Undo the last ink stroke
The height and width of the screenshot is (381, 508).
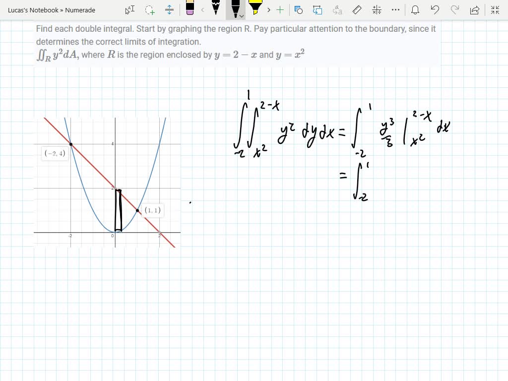435,10
